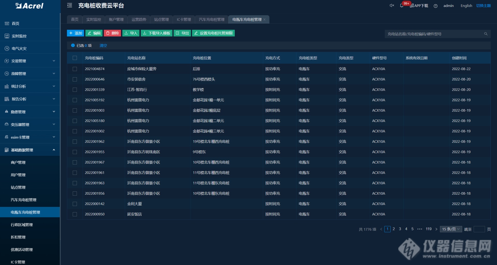Close the 电瓶车充电桩管理 tab
This screenshot has height=265, width=497.
point(264,20)
